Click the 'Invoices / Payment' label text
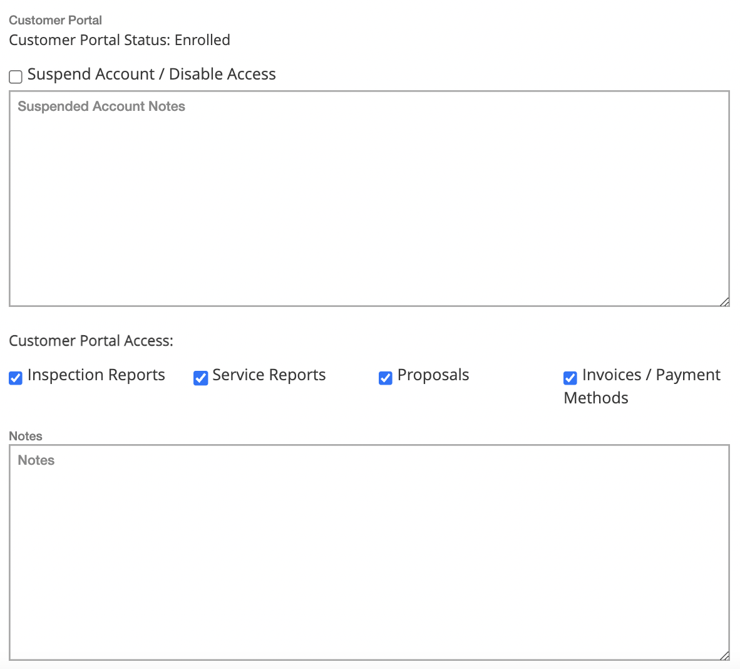 click(651, 375)
